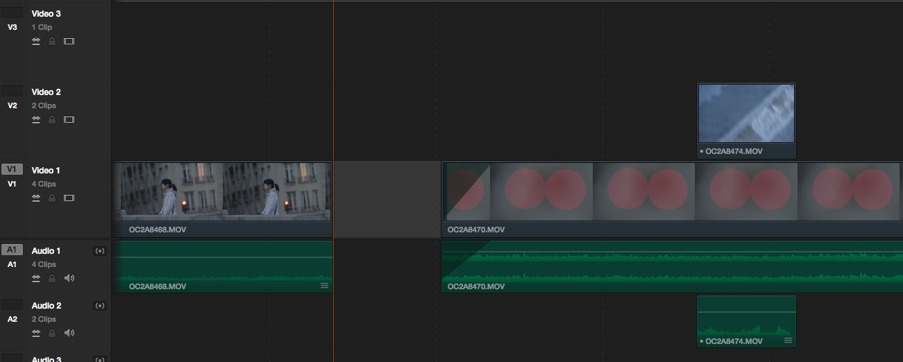Toggle auto select on Video 1 track

(x=36, y=198)
